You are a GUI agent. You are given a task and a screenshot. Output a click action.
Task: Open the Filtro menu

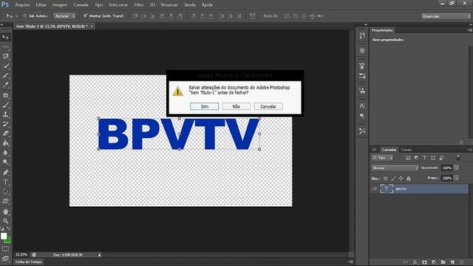138,5
